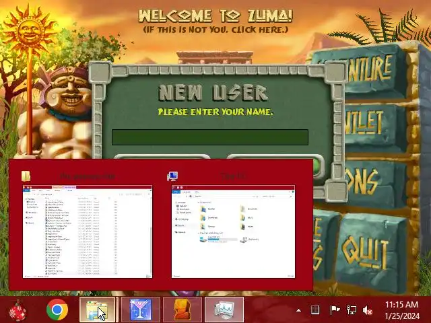Open the clock showing 11:15 AM
The width and height of the screenshot is (431, 323).
pyautogui.click(x=402, y=310)
